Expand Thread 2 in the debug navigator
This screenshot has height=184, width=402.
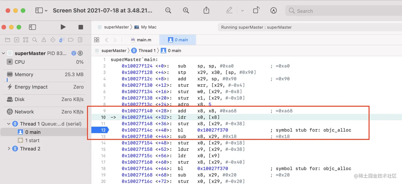tap(9, 149)
